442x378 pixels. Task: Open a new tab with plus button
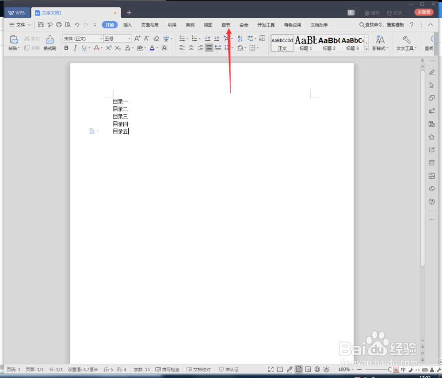[129, 12]
